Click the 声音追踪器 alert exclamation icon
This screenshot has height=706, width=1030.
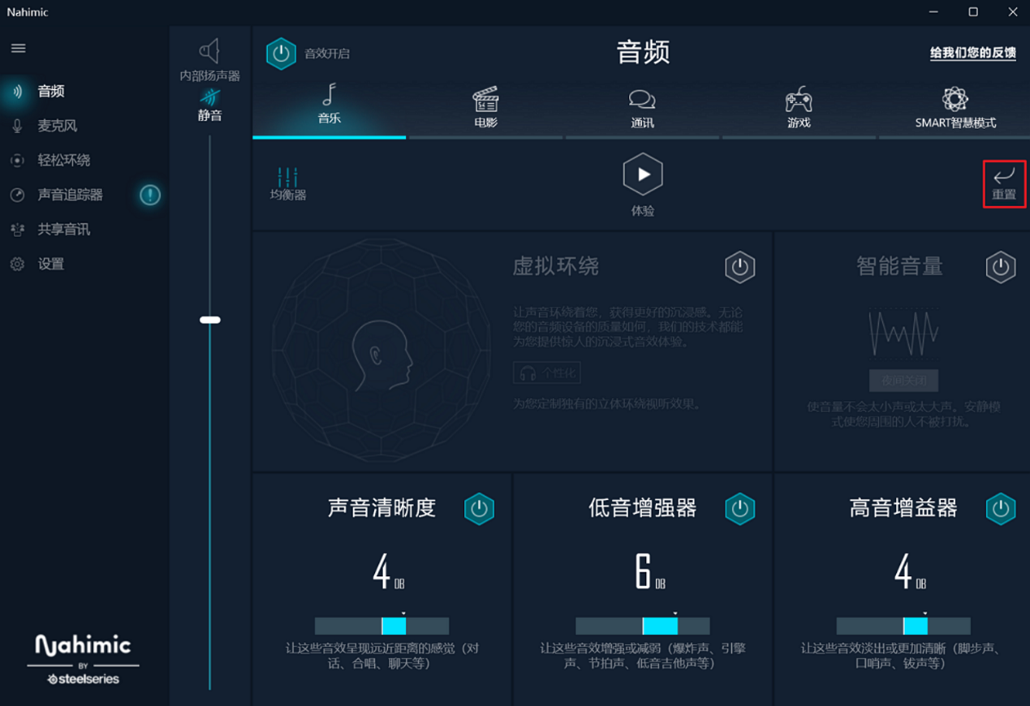(x=150, y=195)
